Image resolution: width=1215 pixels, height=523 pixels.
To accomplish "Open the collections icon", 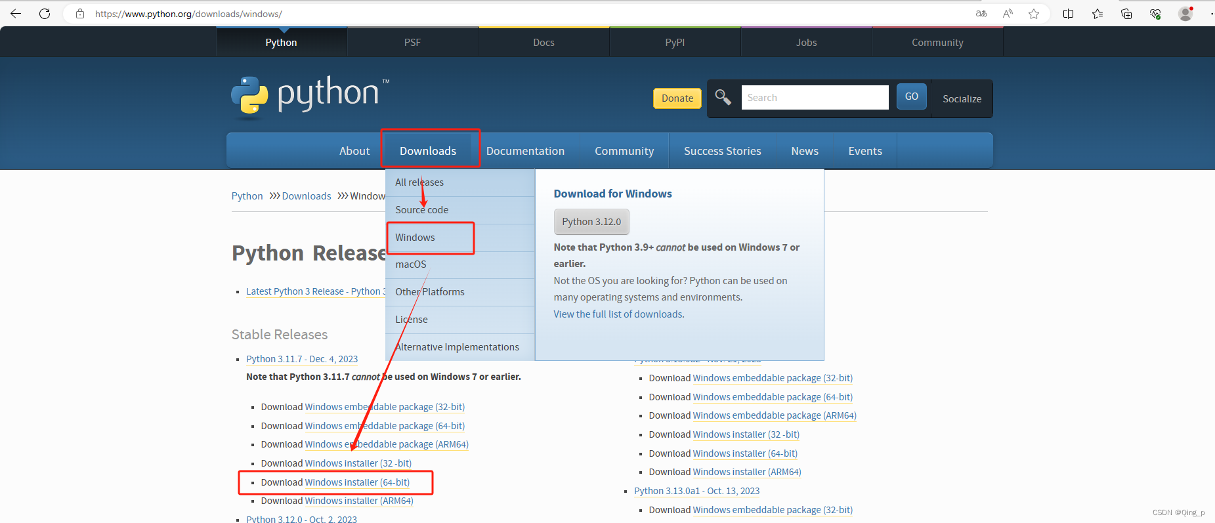I will point(1126,14).
